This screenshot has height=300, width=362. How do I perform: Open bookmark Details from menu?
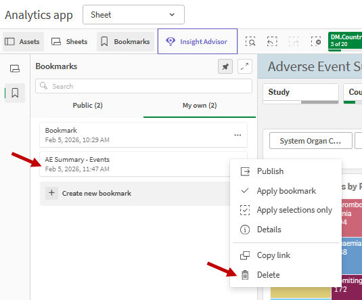[x=286, y=230]
